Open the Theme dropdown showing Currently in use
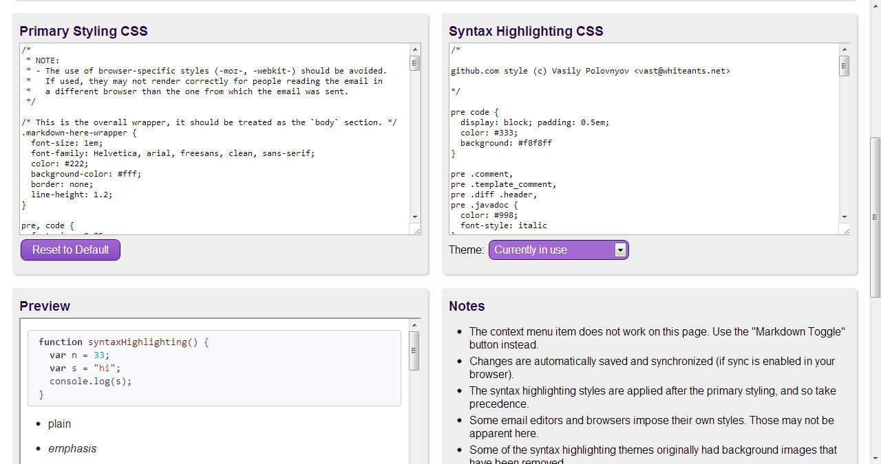Image resolution: width=881 pixels, height=464 pixels. pyautogui.click(x=558, y=250)
